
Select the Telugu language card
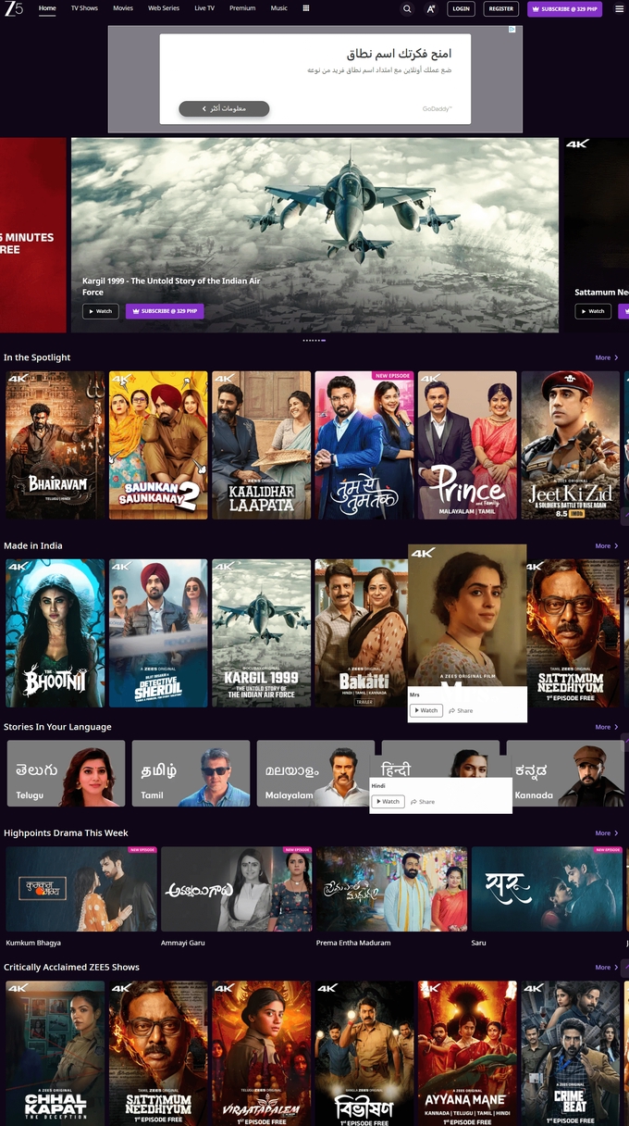(x=66, y=773)
